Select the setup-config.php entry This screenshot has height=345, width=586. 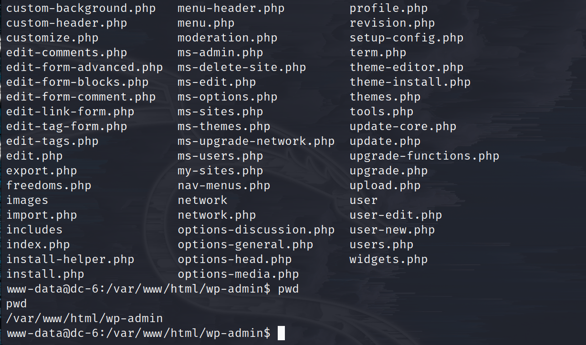point(406,38)
